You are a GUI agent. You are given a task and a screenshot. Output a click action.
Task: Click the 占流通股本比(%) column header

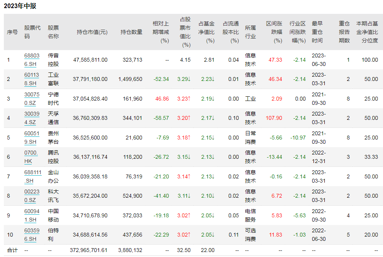230,32
